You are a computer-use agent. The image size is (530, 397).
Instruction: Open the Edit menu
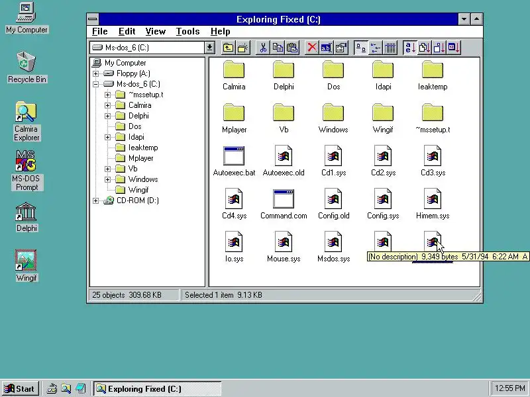(127, 31)
